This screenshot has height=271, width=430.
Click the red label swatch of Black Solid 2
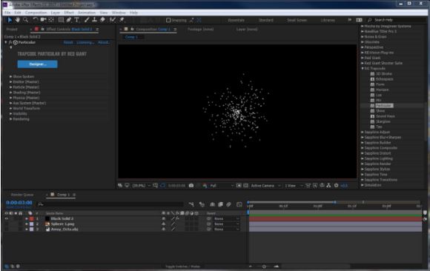coord(32,218)
